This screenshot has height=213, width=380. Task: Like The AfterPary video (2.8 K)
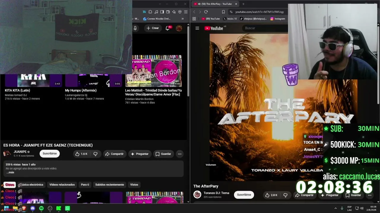click(271, 195)
